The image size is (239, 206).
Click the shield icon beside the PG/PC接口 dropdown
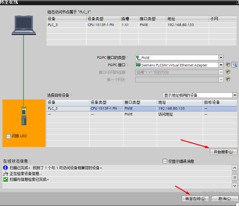(228, 65)
